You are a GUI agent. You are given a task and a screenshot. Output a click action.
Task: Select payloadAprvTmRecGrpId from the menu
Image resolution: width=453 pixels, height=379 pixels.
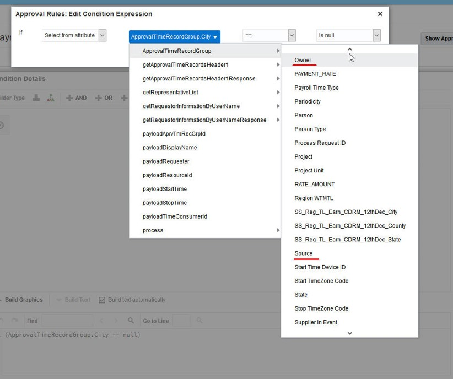click(x=205, y=134)
